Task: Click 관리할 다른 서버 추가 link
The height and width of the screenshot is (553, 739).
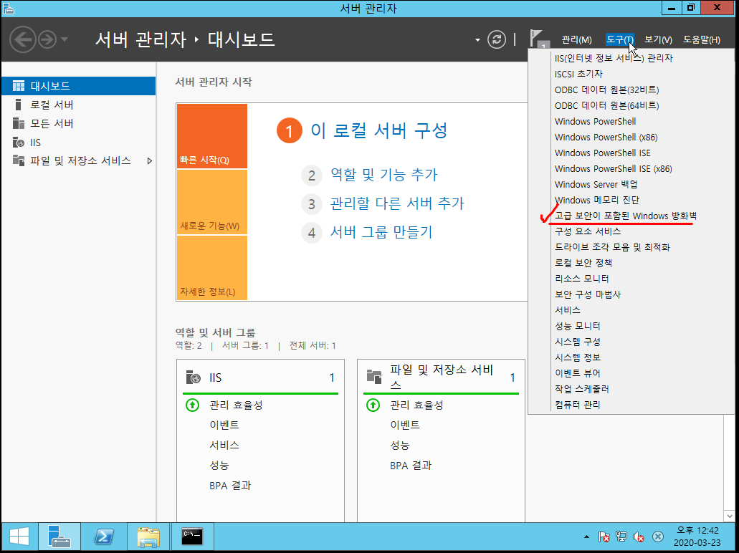Action: (397, 203)
